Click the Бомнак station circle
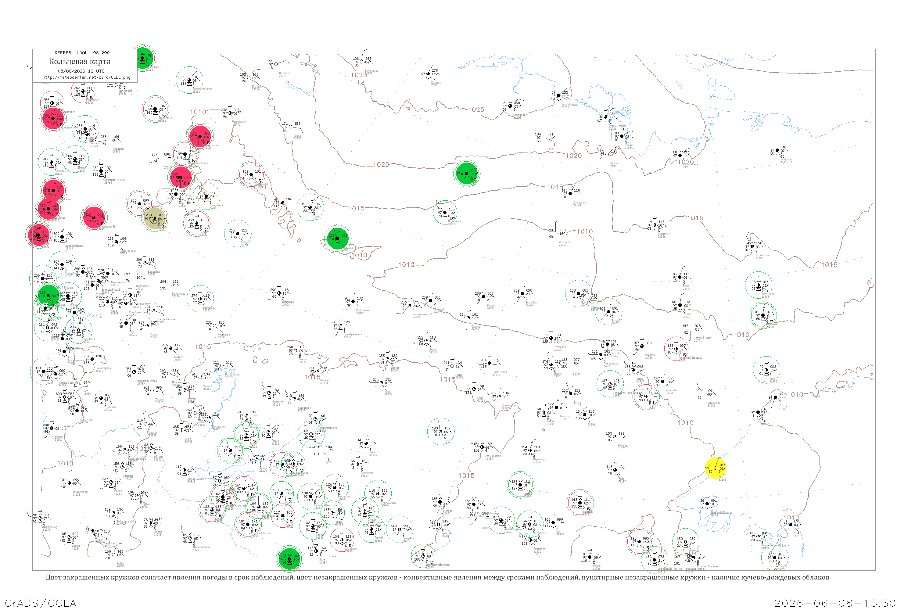Screen dimensions: 915x610 coord(580,503)
